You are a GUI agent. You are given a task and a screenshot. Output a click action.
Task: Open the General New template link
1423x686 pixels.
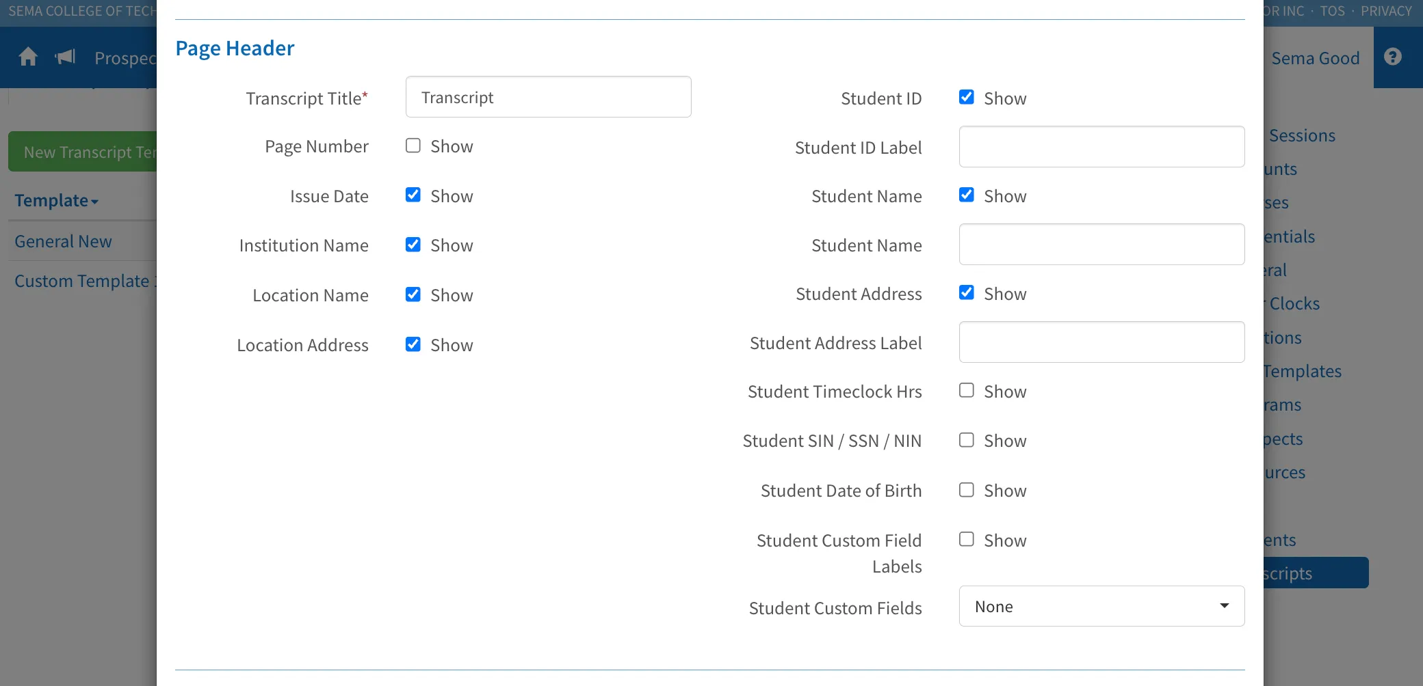click(x=63, y=241)
